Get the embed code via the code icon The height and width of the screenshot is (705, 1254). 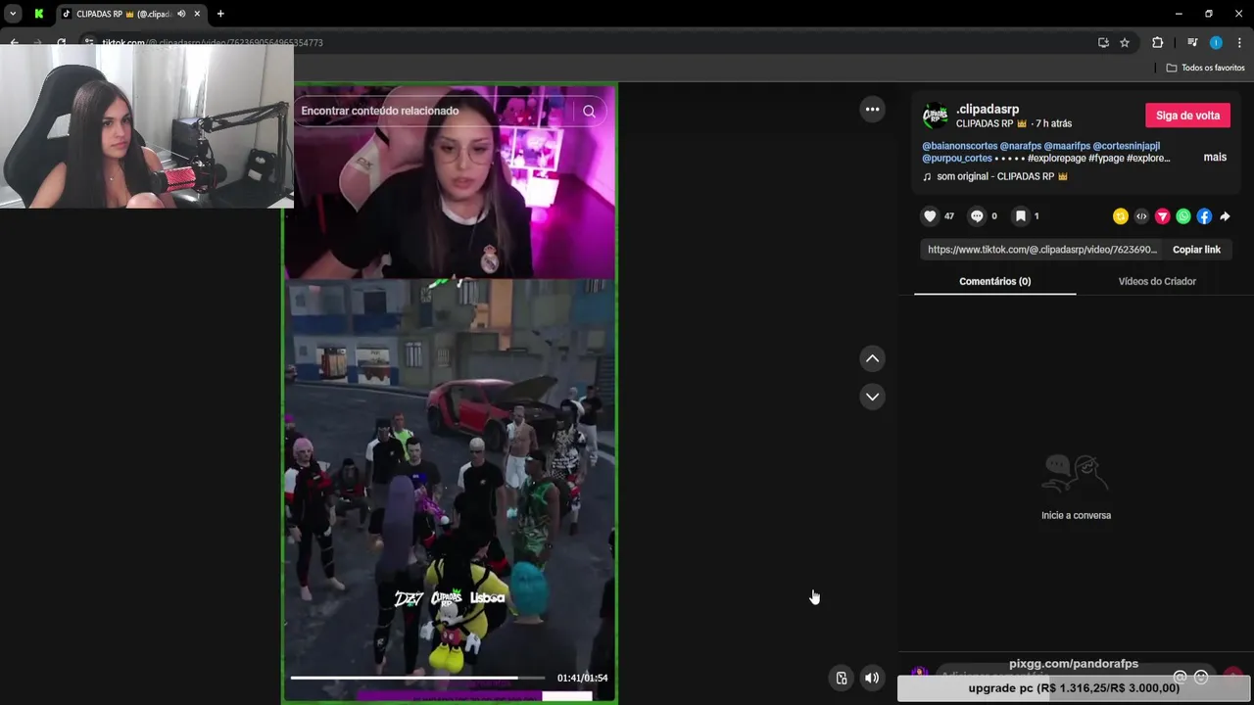click(x=1141, y=216)
